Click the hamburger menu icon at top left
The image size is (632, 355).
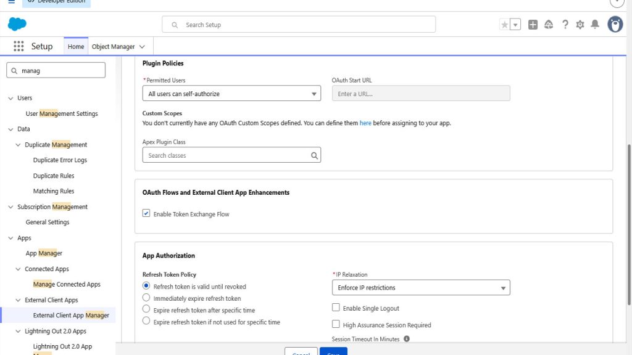click(x=12, y=2)
